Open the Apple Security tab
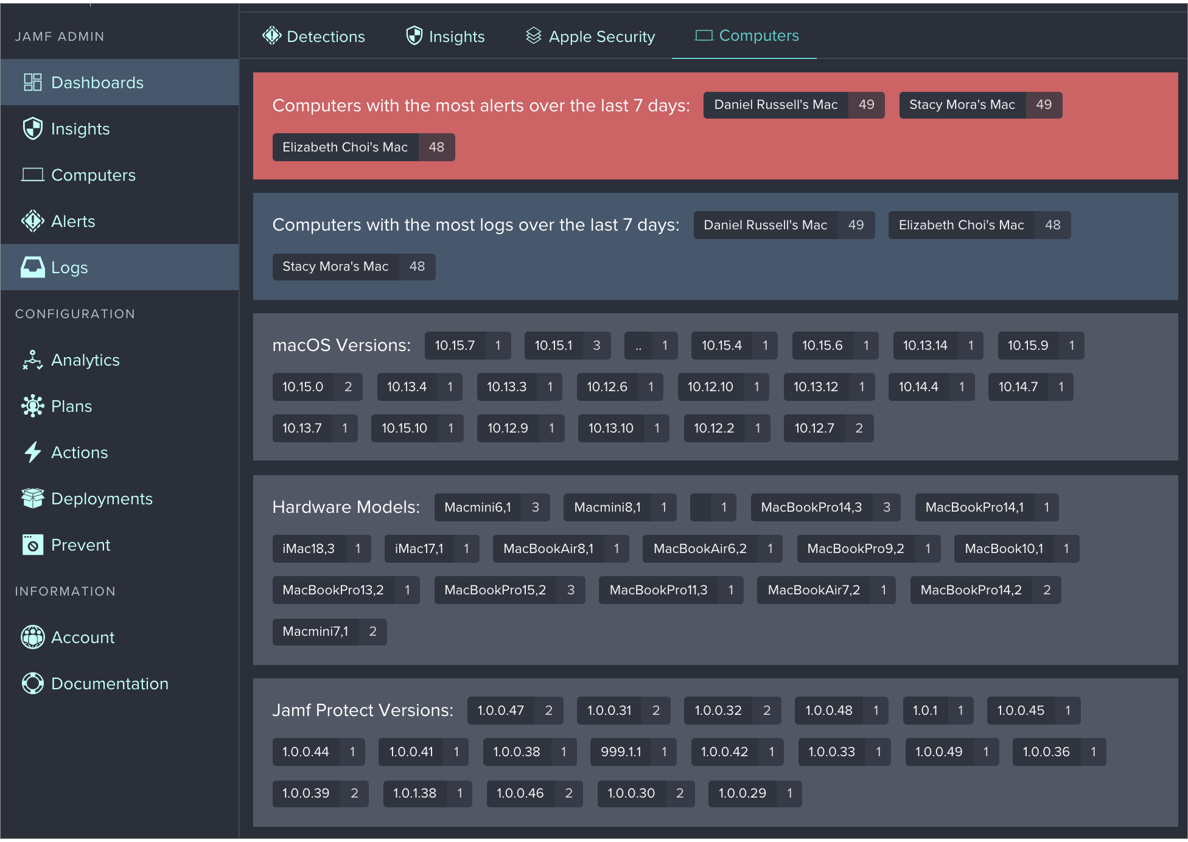The height and width of the screenshot is (842, 1188). [590, 36]
